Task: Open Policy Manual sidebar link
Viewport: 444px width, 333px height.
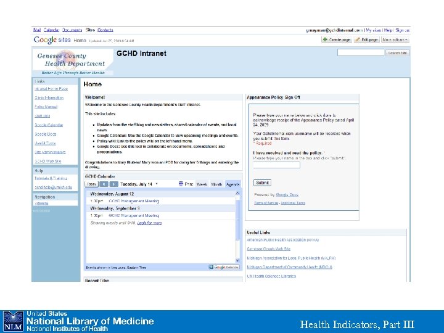Action: tap(46, 107)
